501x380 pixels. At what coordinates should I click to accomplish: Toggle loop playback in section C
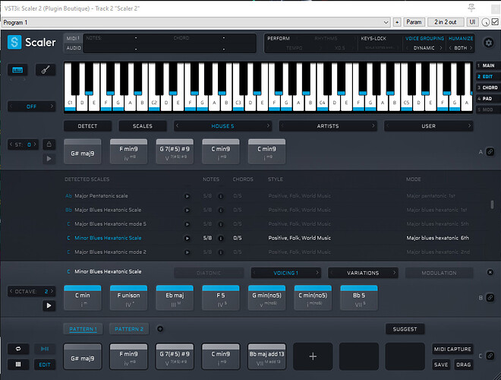[18, 349]
